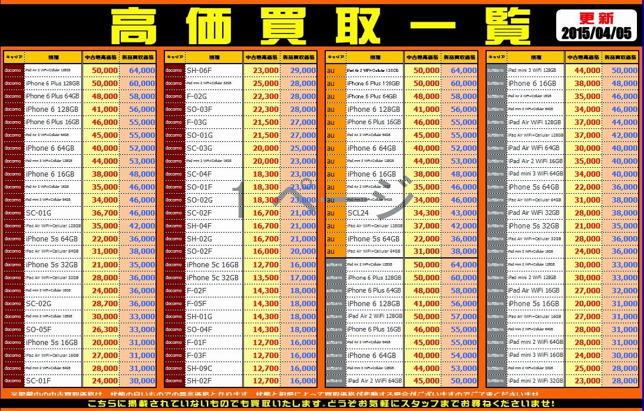Select the iPad mini 2 WiFi 128GB cell
Image resolution: width=644 pixels, height=411 pixels.
[536, 278]
